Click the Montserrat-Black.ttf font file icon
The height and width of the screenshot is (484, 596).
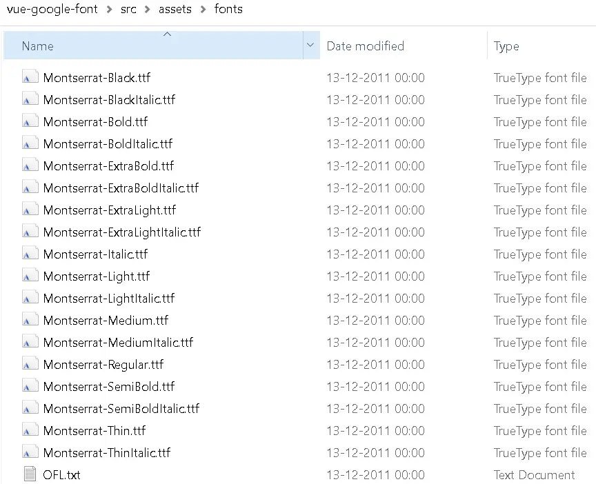tap(30, 77)
